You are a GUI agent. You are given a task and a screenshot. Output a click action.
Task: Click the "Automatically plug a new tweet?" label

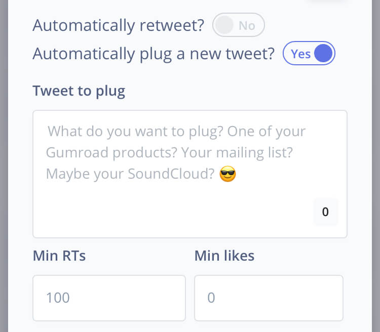(x=154, y=54)
